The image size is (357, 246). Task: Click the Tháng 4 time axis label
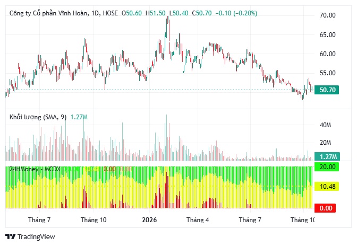click(198, 220)
